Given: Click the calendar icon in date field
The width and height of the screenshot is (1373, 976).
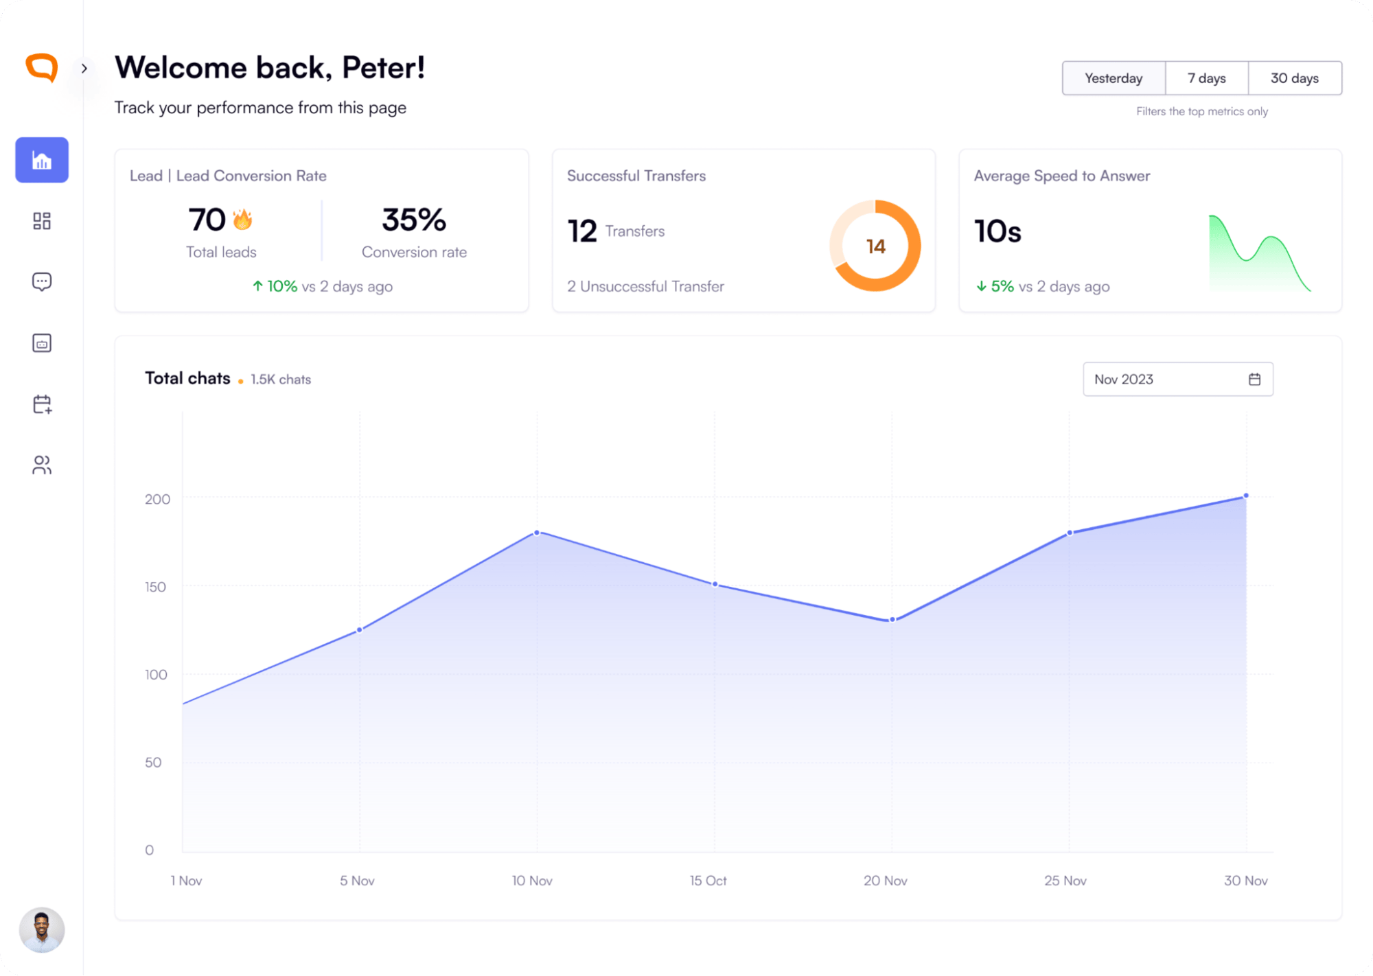Looking at the screenshot, I should (1254, 379).
